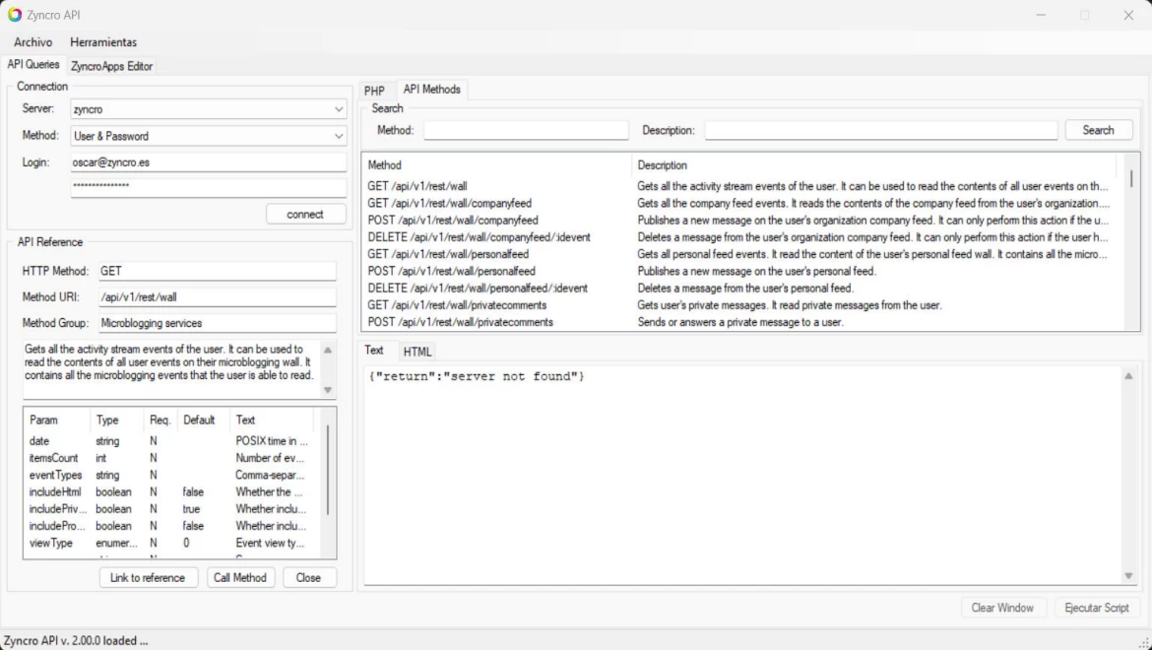This screenshot has height=650, width=1152.
Task: Click the Call Method button
Action: [x=240, y=578]
